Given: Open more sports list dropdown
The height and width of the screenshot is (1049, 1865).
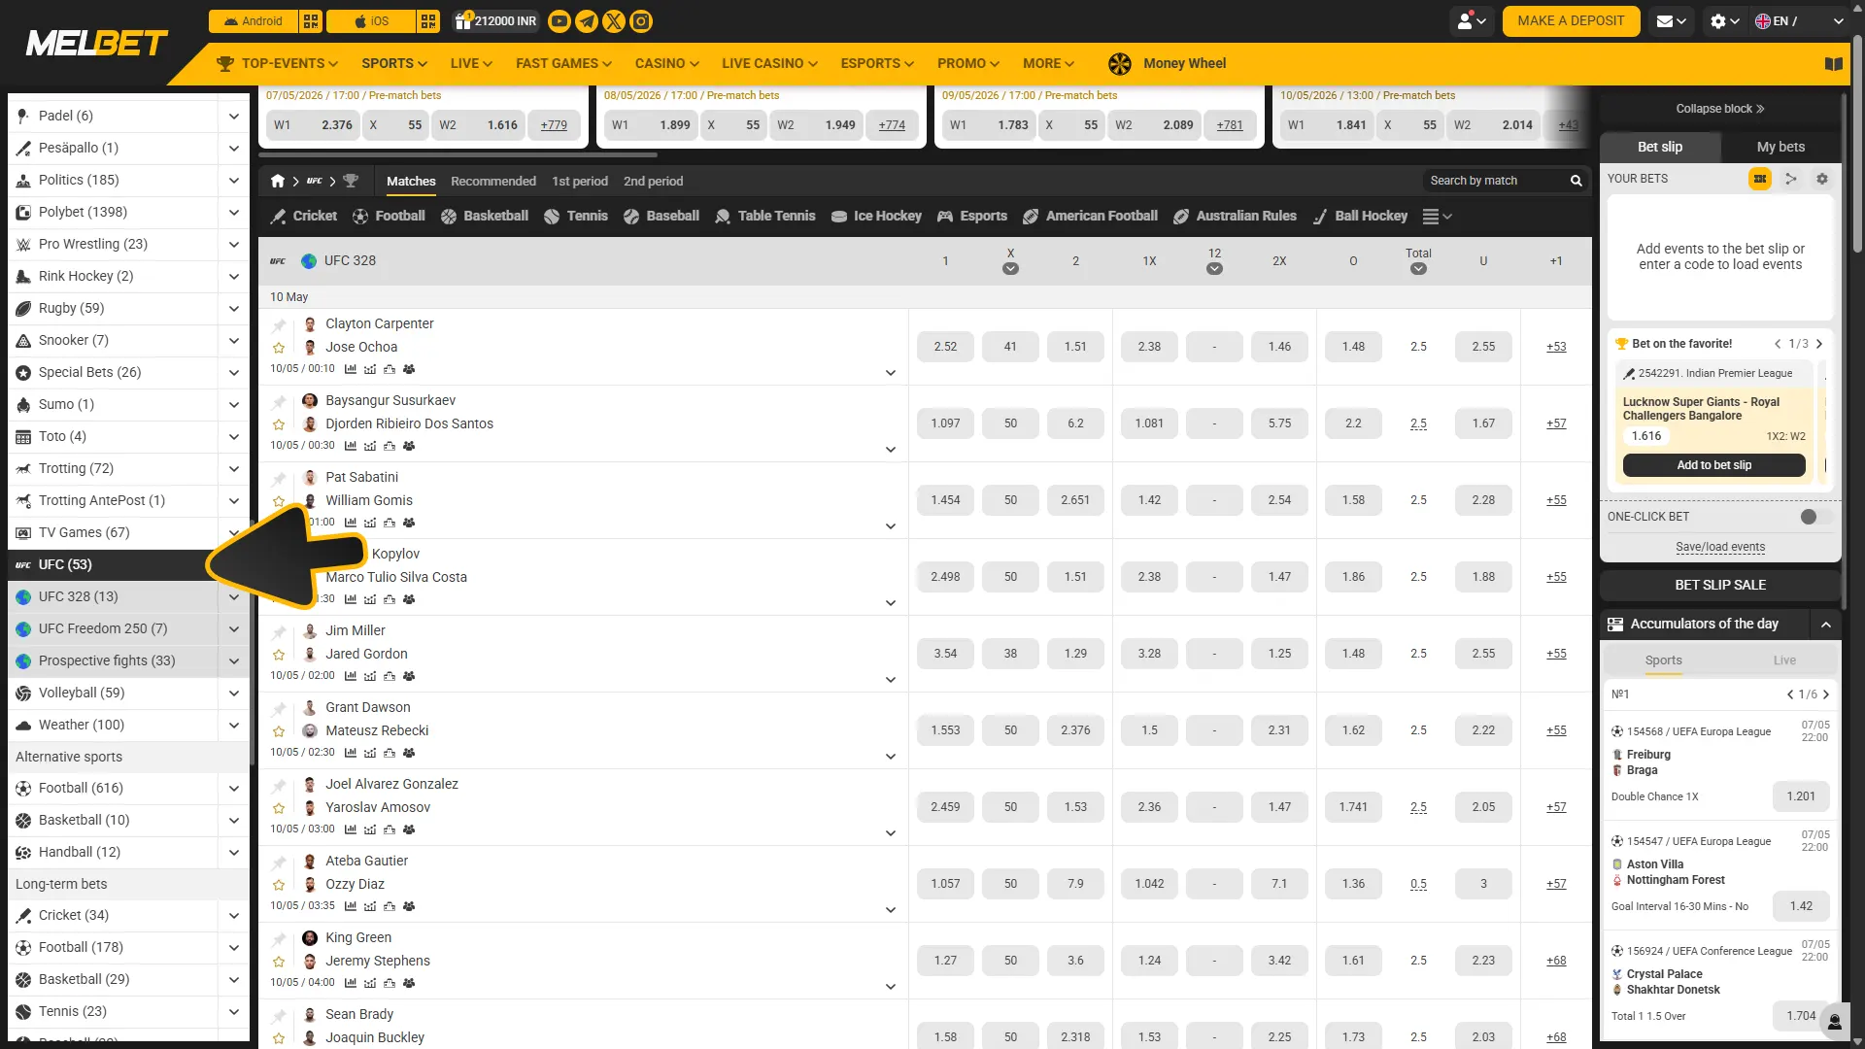Looking at the screenshot, I should pyautogui.click(x=1437, y=217).
